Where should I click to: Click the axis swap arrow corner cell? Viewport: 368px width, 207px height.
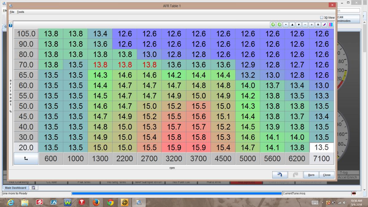pos(26,159)
